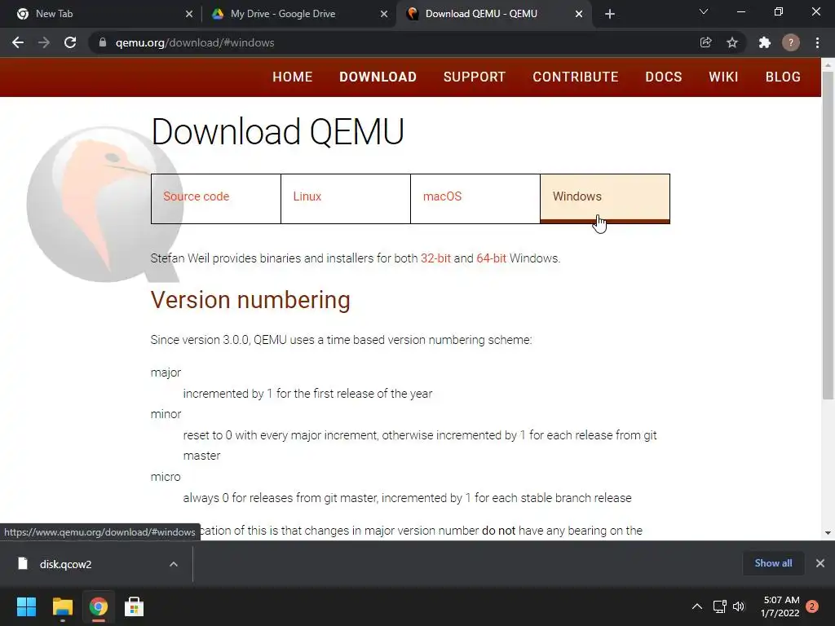Click Show all downloads
The width and height of the screenshot is (835, 626).
[x=773, y=563]
